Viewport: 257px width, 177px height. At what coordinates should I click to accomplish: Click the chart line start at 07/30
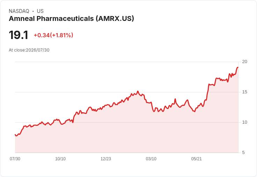15,134
